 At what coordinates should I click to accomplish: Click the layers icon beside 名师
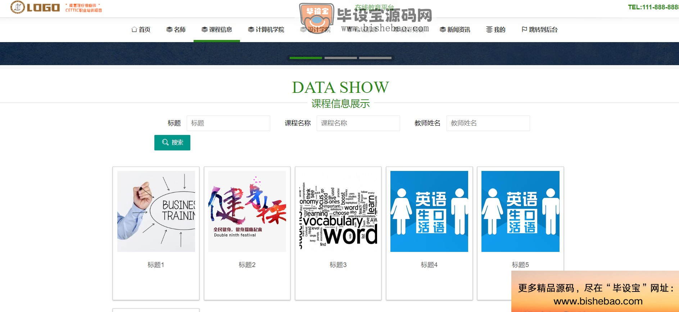(169, 30)
